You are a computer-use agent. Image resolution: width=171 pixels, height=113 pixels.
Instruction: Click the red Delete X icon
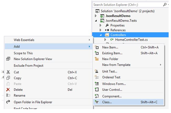8,90
